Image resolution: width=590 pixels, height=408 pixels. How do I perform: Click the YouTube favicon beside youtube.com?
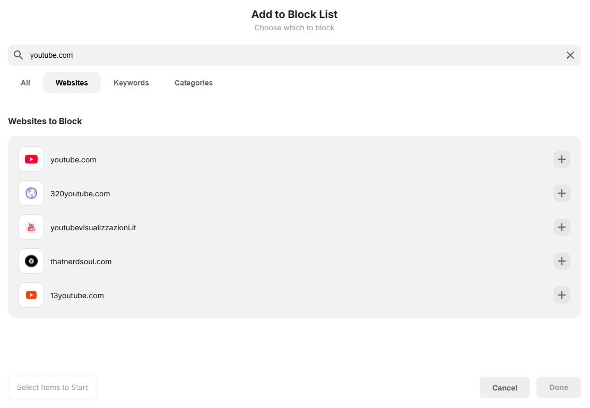[31, 159]
